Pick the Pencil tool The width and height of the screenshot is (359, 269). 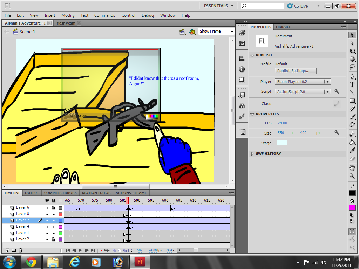tap(352, 109)
